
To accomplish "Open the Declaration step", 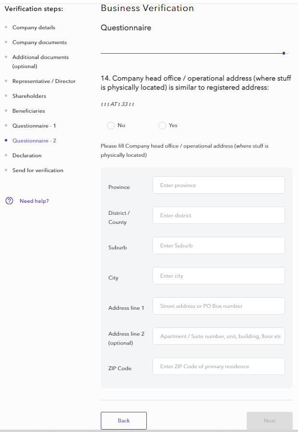I will (27, 156).
